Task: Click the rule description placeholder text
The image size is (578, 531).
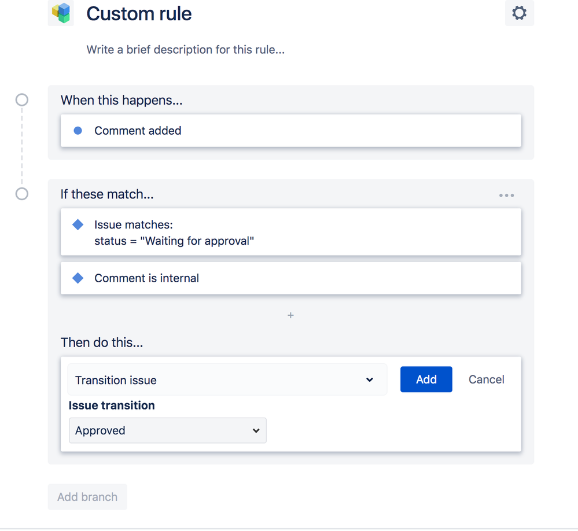Action: 185,50
